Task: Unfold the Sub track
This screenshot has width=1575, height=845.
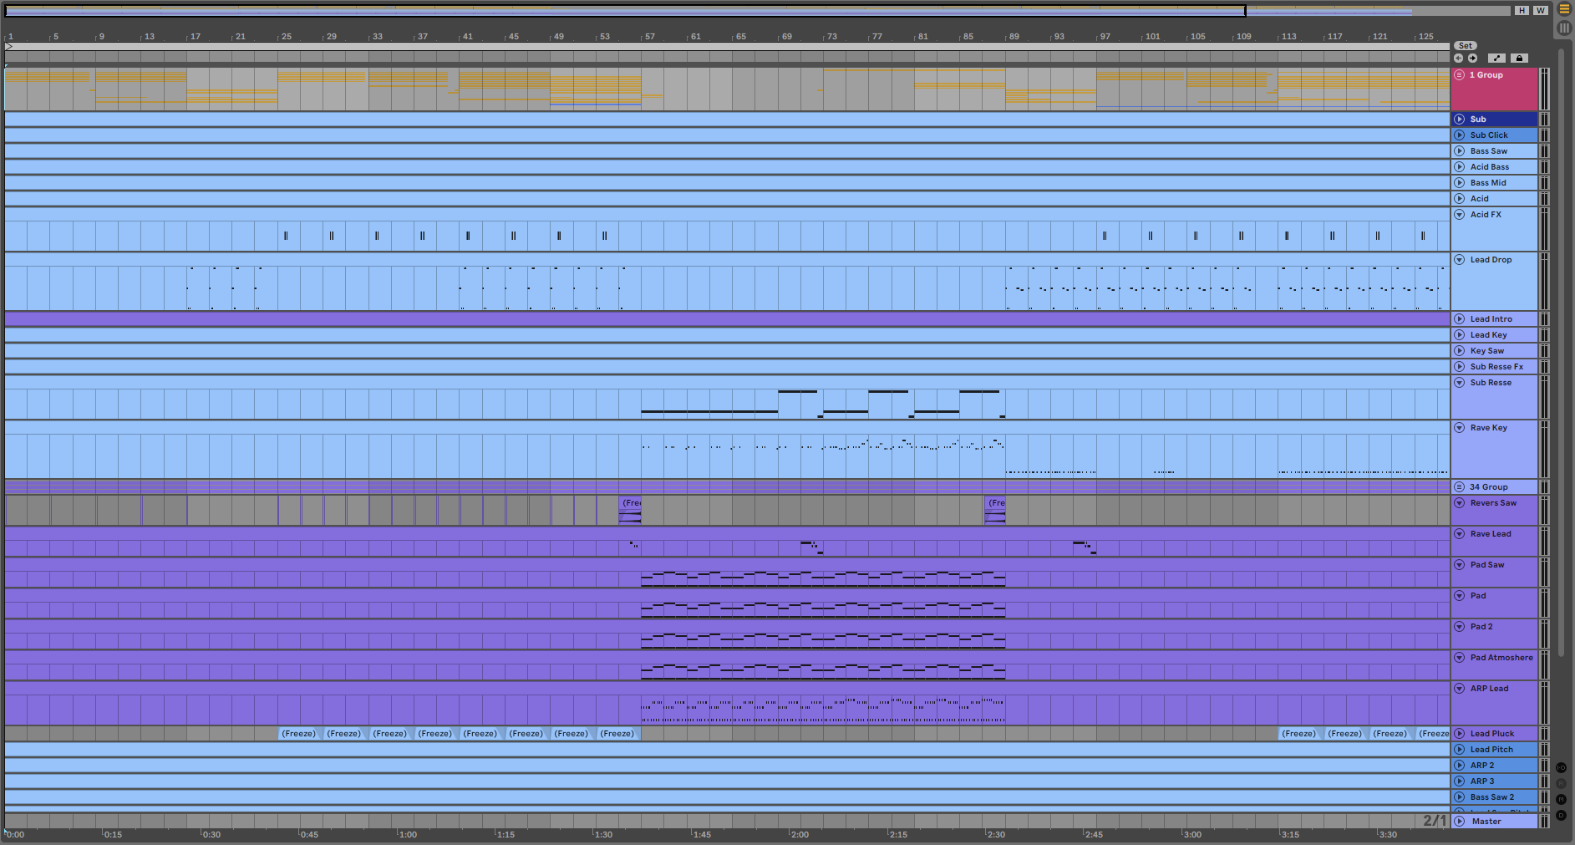Action: 1460,120
